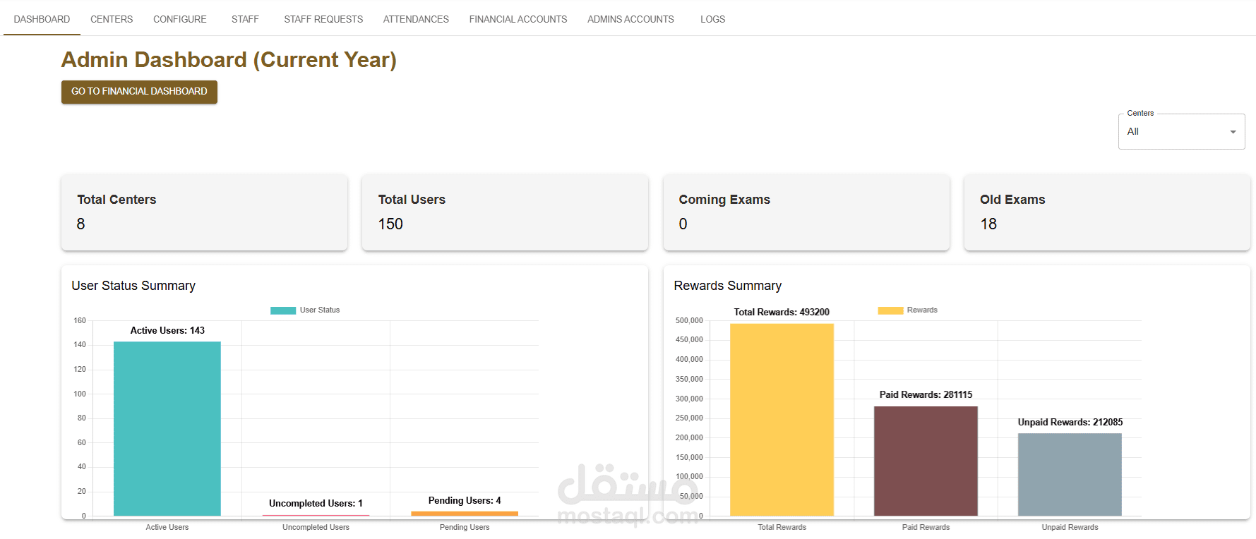Open the Configure tab
The width and height of the screenshot is (1256, 539).
click(x=180, y=19)
